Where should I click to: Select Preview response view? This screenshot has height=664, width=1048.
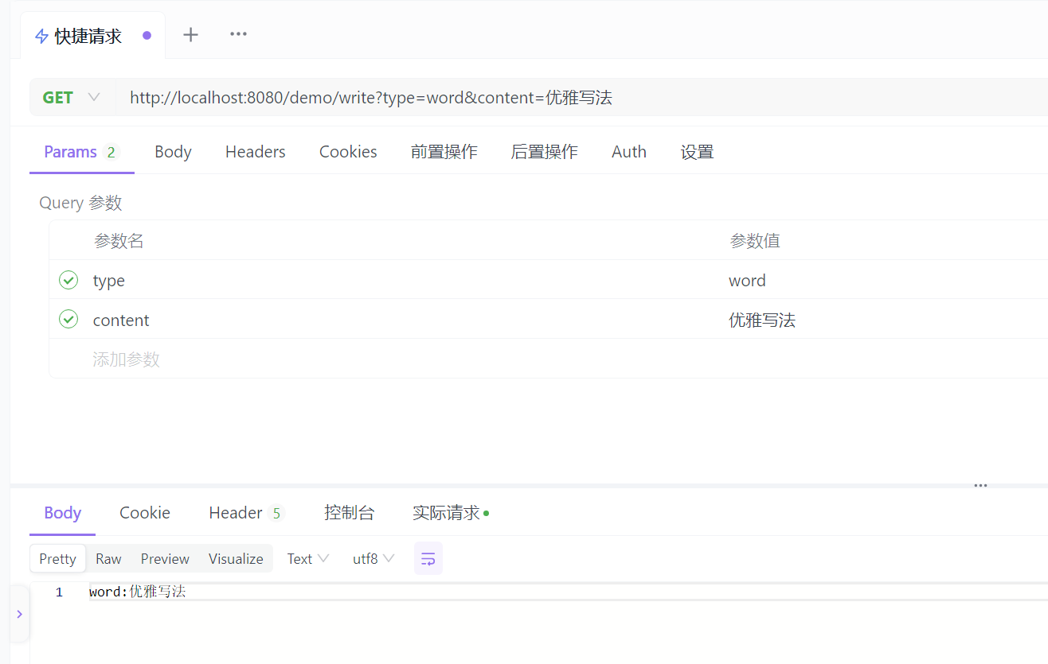pyautogui.click(x=165, y=558)
